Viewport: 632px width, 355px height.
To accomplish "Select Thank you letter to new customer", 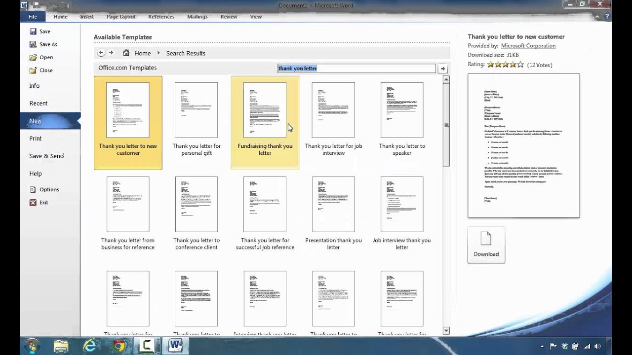I will click(128, 123).
